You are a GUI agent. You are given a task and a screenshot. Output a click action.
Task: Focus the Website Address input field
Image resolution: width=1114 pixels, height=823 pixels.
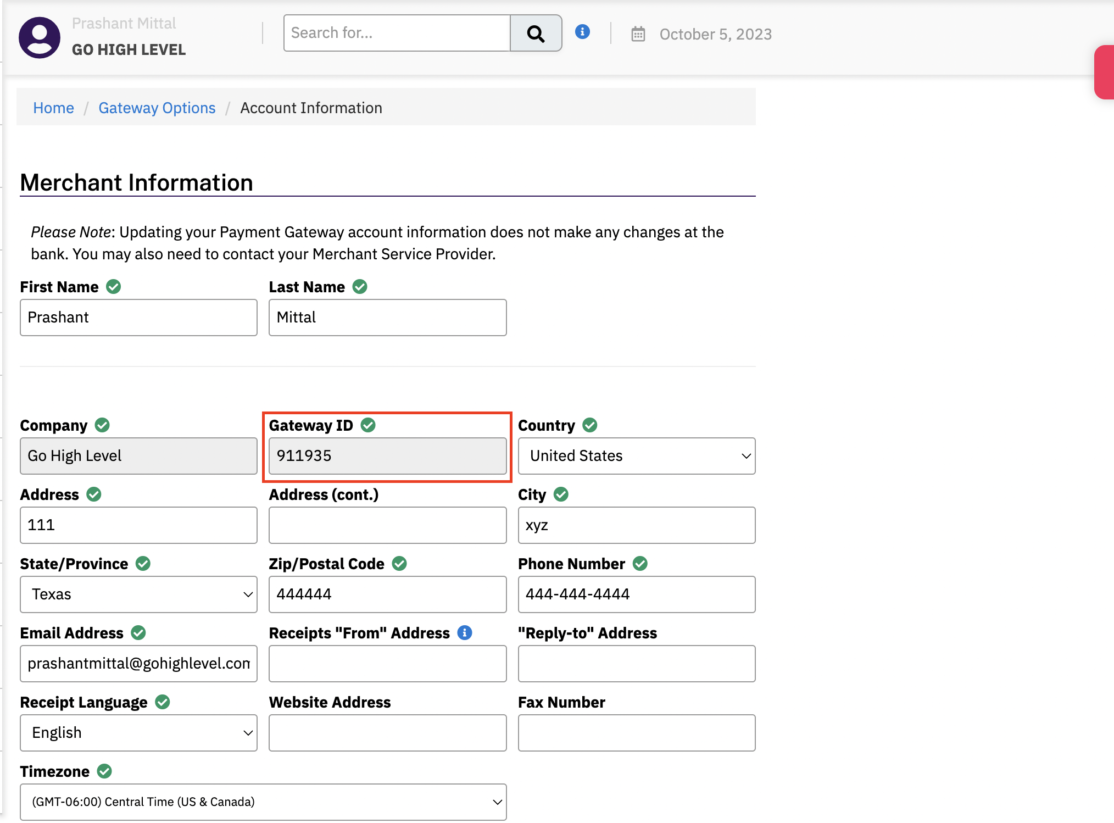point(387,733)
